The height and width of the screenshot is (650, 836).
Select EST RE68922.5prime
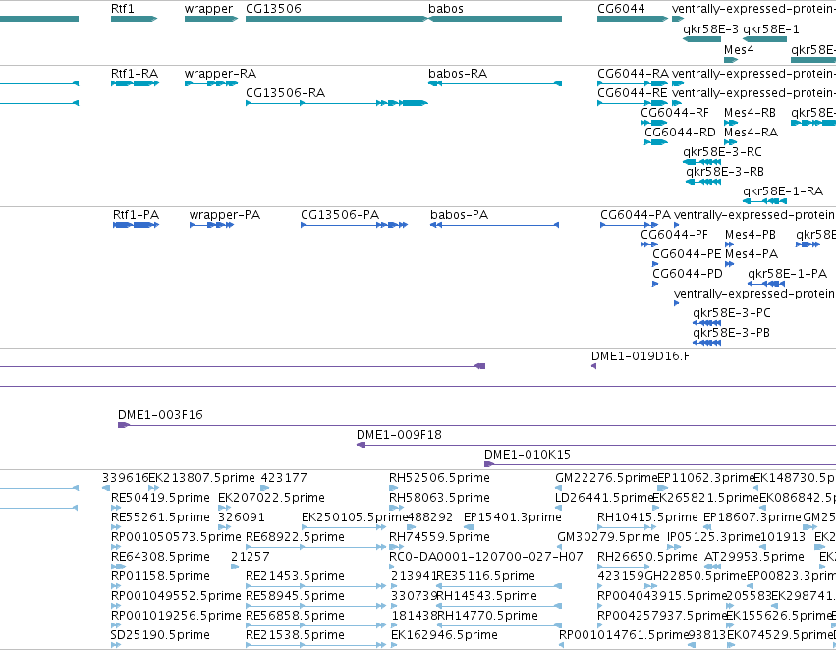click(295, 538)
